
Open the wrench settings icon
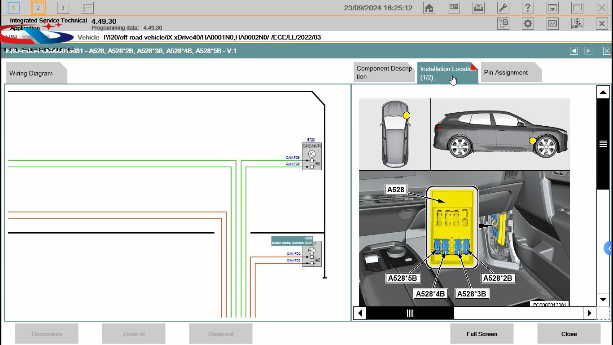coord(503,8)
